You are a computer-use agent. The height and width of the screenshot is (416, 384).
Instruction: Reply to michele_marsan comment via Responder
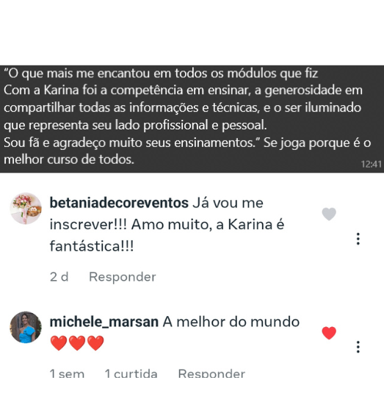(x=211, y=373)
